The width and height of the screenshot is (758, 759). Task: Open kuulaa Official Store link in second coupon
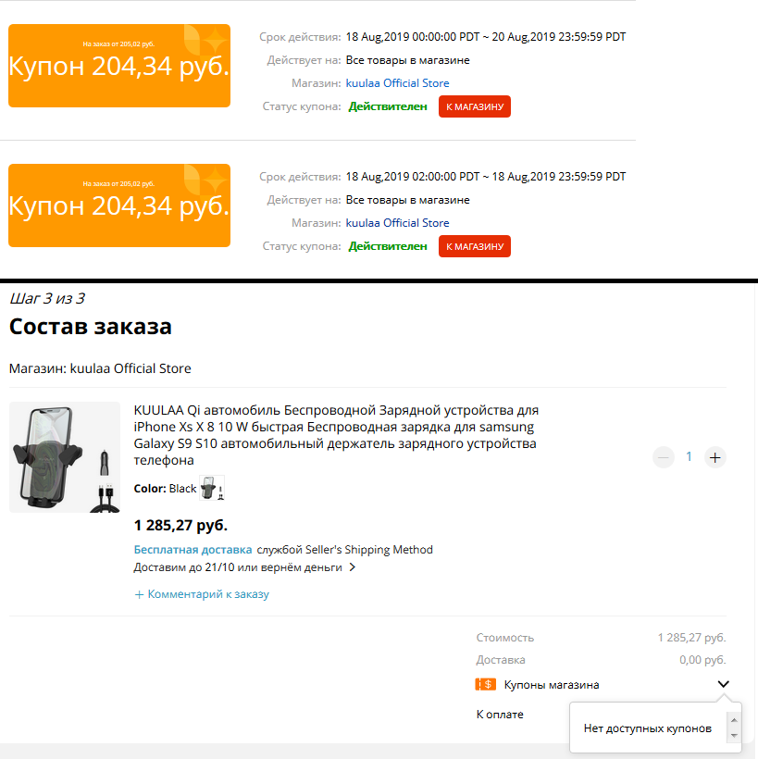[397, 223]
